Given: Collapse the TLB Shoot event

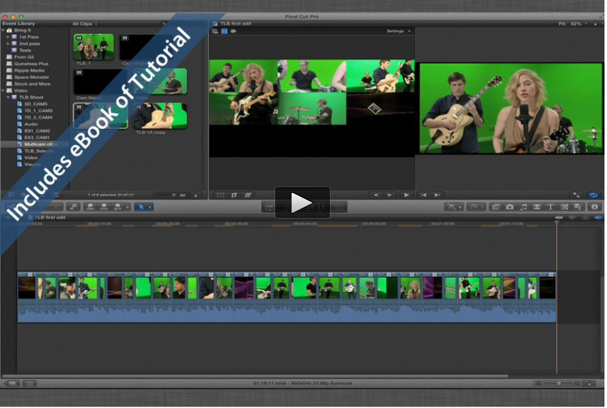Looking at the screenshot, I should [8, 97].
